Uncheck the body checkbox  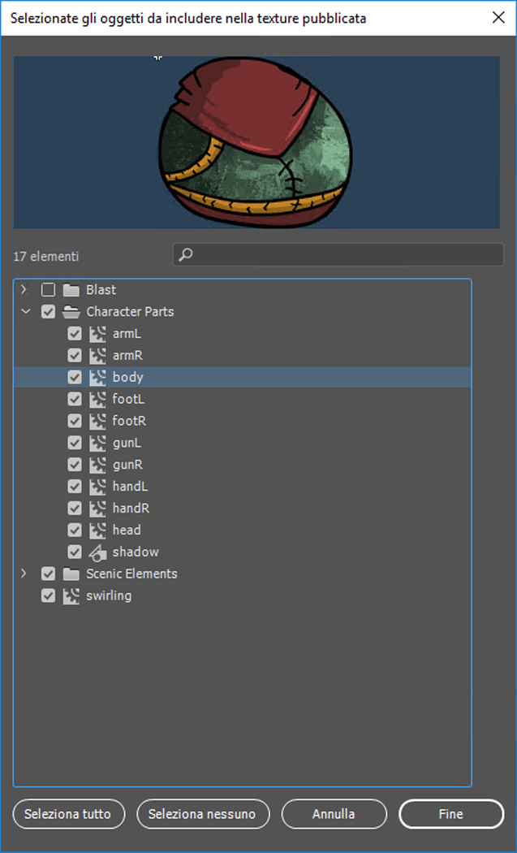(75, 377)
